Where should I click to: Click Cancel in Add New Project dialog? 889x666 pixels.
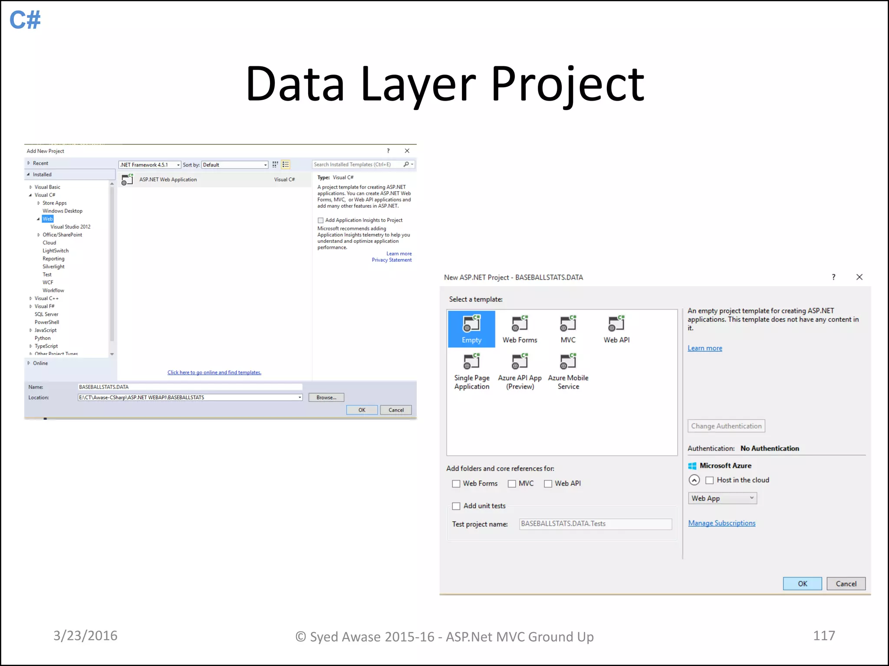(x=396, y=410)
